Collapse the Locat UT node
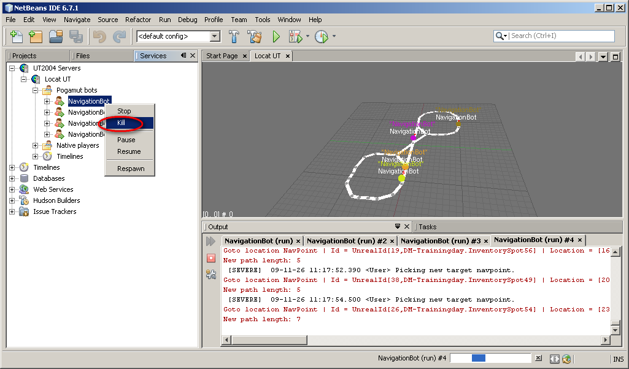629x369 pixels. 24,79
